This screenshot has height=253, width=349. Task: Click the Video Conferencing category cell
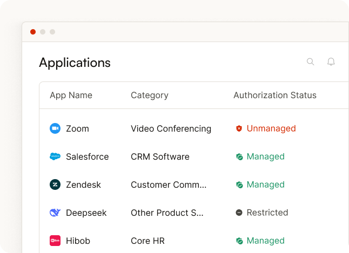[x=171, y=129]
